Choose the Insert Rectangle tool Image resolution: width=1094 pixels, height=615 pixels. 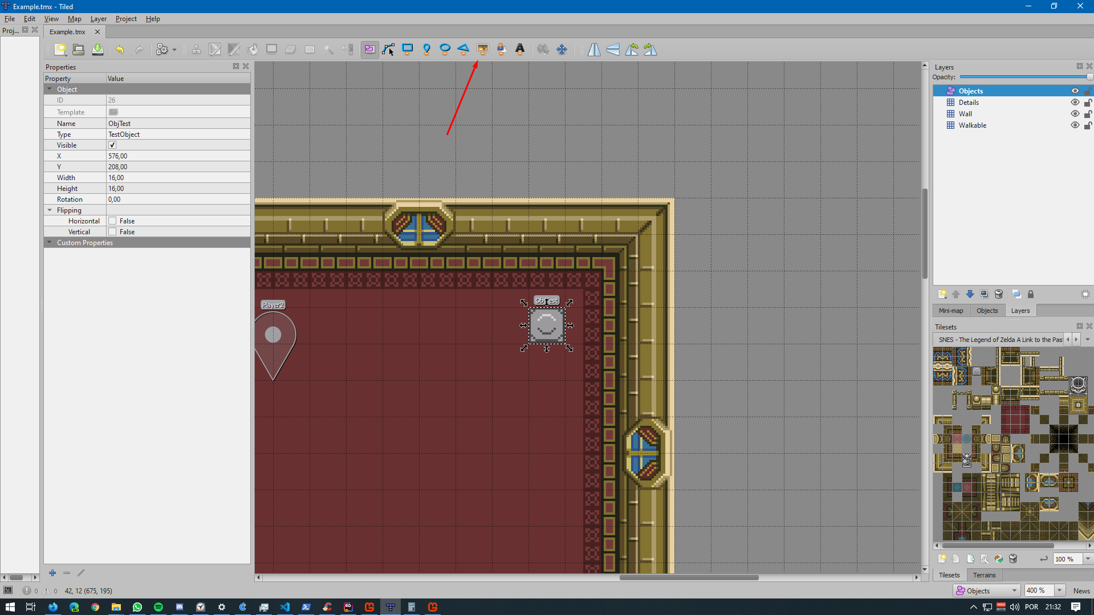tap(408, 50)
